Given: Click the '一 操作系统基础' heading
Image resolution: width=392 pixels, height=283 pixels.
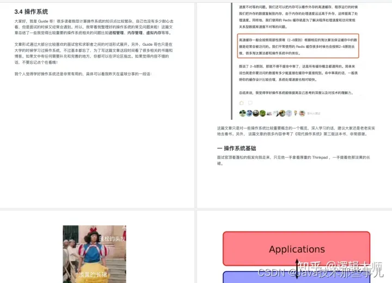Looking at the screenshot, I should coord(236,148).
